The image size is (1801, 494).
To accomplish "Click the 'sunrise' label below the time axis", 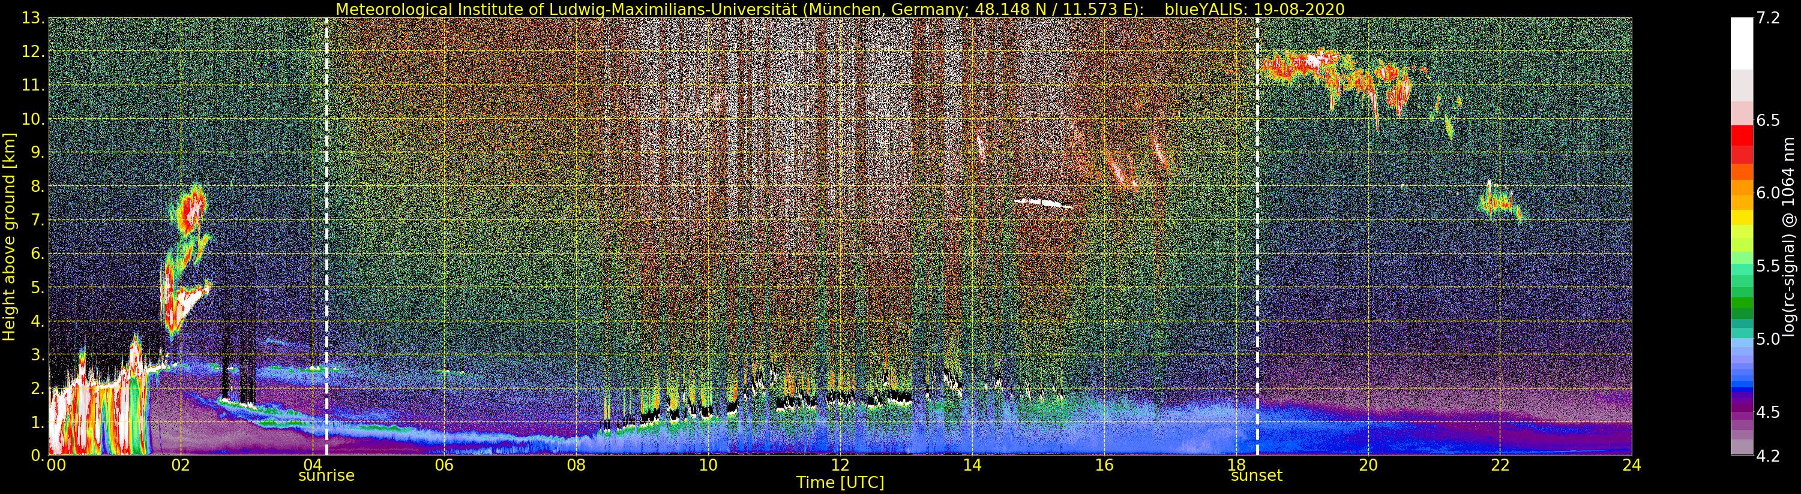I will (326, 476).
